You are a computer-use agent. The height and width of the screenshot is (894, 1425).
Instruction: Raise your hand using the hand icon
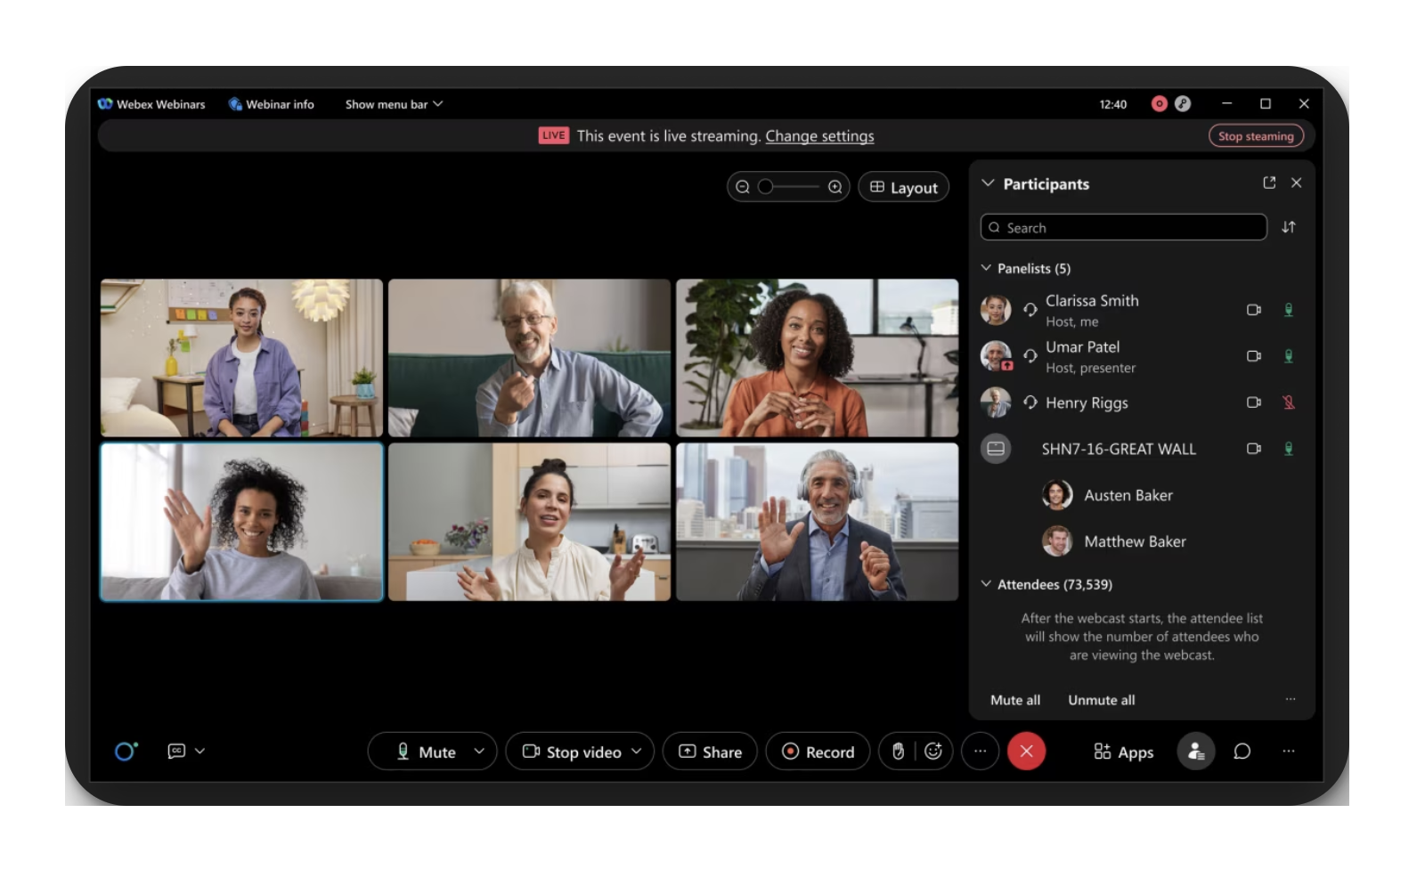[x=899, y=752]
